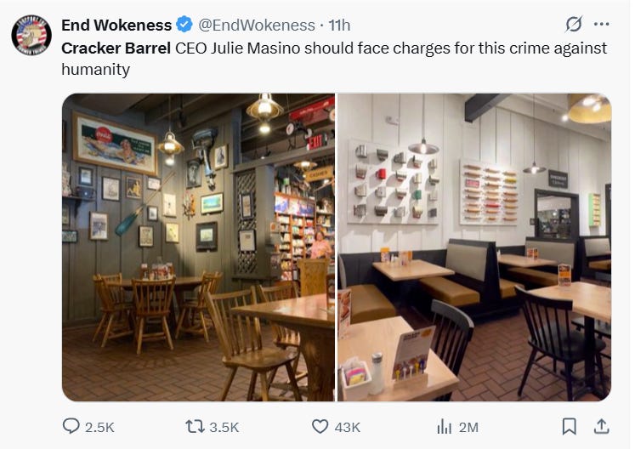635x449 pixels.
Task: Click the view analytics bar-chart icon
Action: pyautogui.click(x=445, y=426)
